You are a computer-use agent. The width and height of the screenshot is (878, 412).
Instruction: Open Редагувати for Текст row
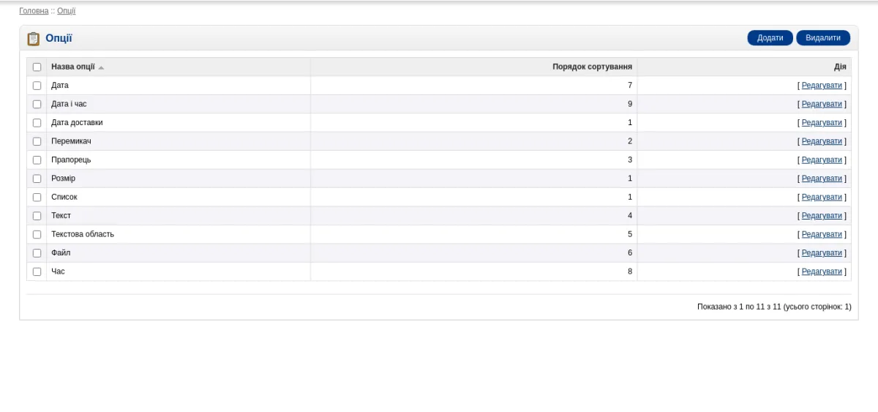click(x=822, y=216)
